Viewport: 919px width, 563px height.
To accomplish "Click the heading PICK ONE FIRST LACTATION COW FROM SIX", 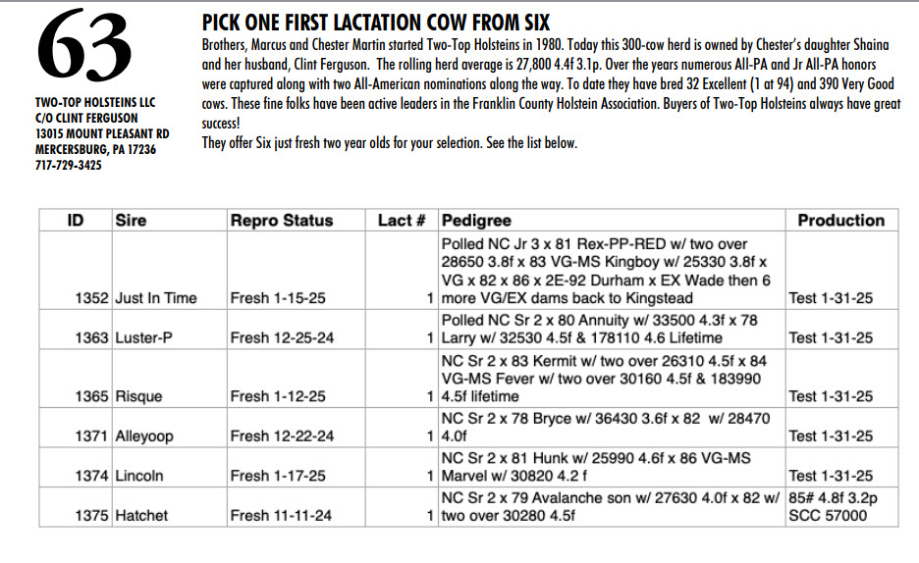I will pos(375,23).
